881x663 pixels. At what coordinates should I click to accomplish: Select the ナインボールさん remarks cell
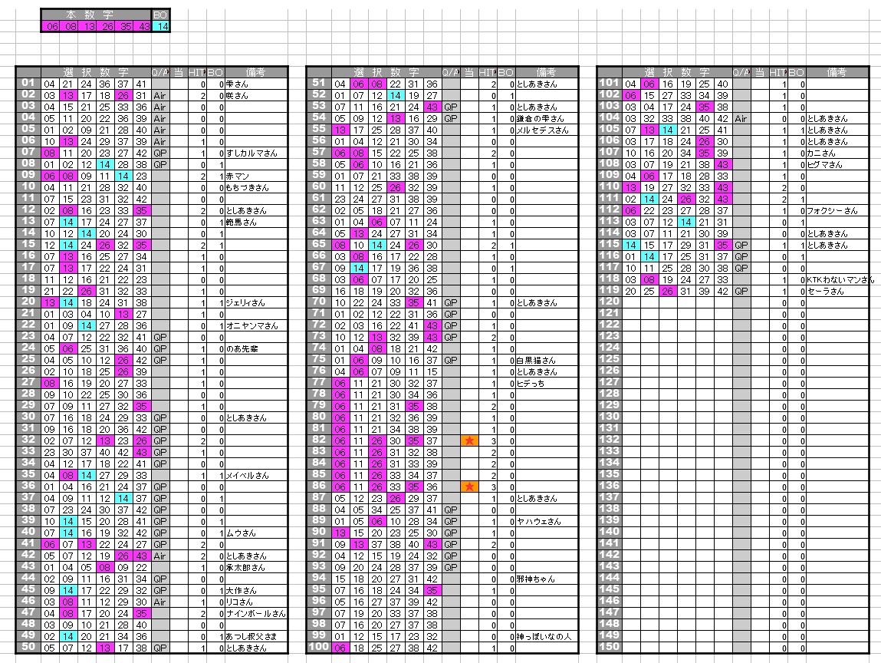click(256, 614)
